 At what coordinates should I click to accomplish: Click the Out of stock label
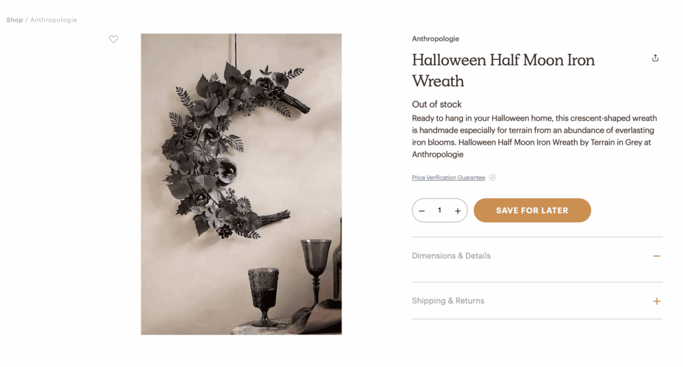tap(436, 104)
